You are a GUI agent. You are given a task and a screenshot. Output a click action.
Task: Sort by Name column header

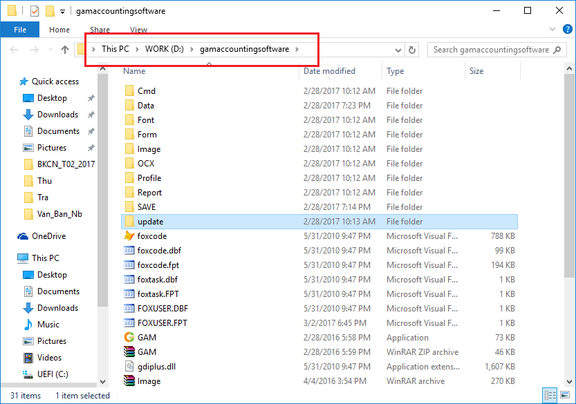pos(134,71)
